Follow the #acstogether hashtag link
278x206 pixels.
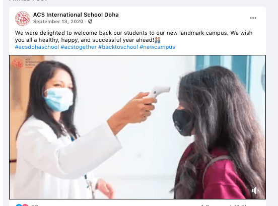tap(79, 47)
